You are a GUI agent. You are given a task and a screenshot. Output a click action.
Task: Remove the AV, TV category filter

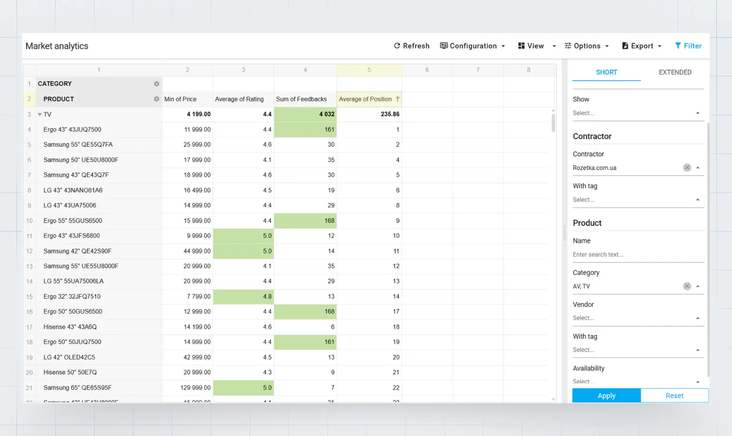(x=687, y=286)
